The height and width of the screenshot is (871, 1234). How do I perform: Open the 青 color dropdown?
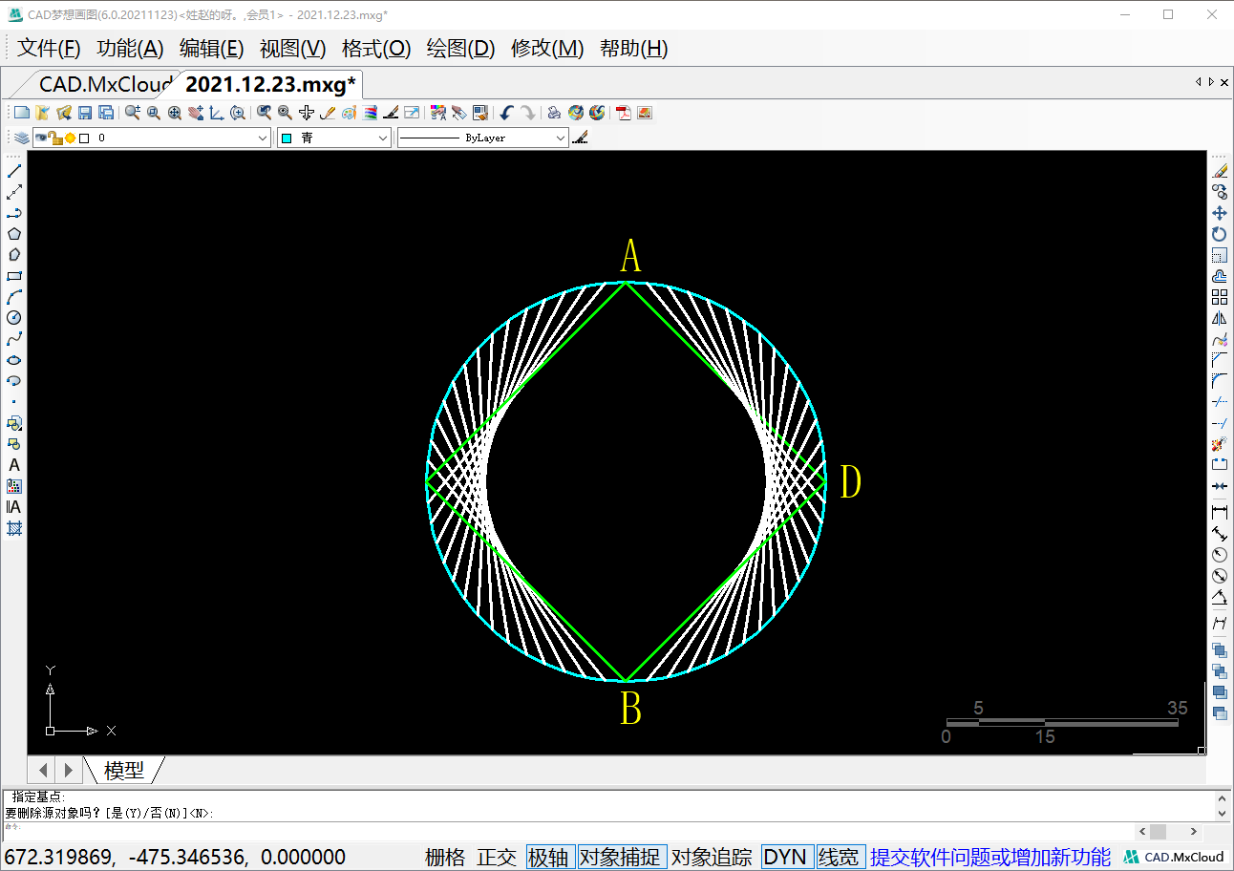[x=383, y=138]
